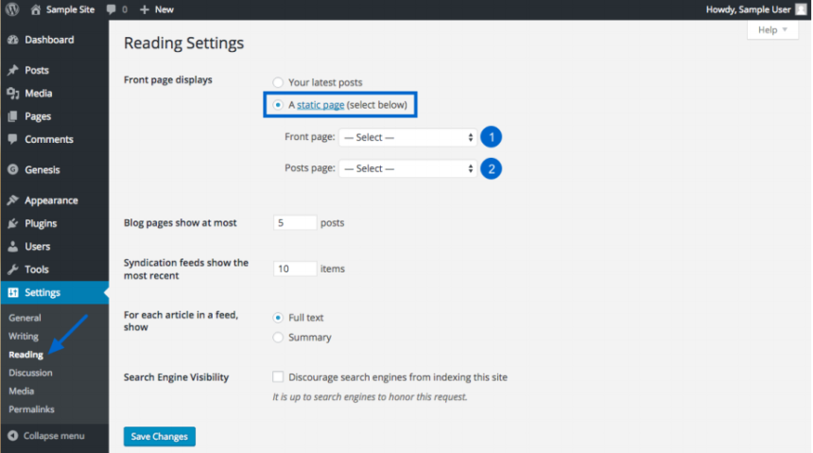
Task: Choose the Summary radio option
Action: tap(278, 338)
